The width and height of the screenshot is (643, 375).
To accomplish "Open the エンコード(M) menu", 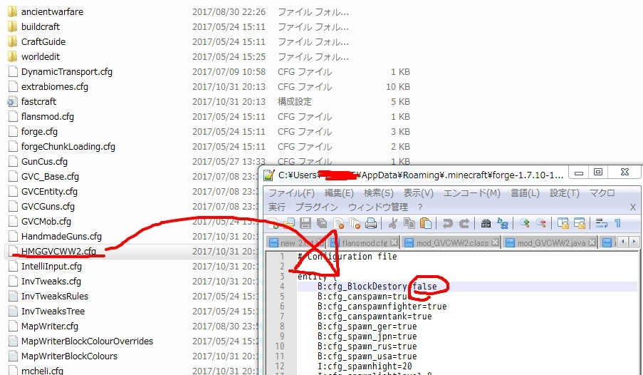I will pyautogui.click(x=471, y=193).
